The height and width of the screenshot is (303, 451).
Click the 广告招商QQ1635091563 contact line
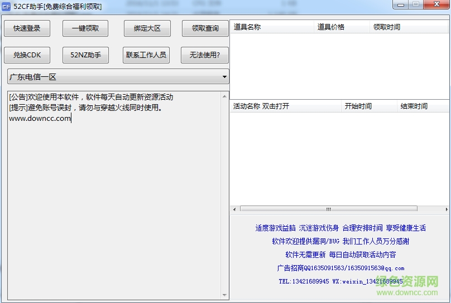pos(340,268)
